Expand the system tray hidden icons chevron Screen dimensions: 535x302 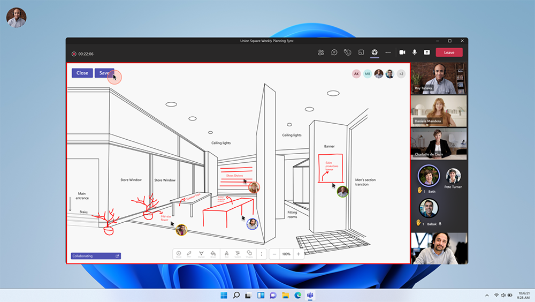click(487, 295)
